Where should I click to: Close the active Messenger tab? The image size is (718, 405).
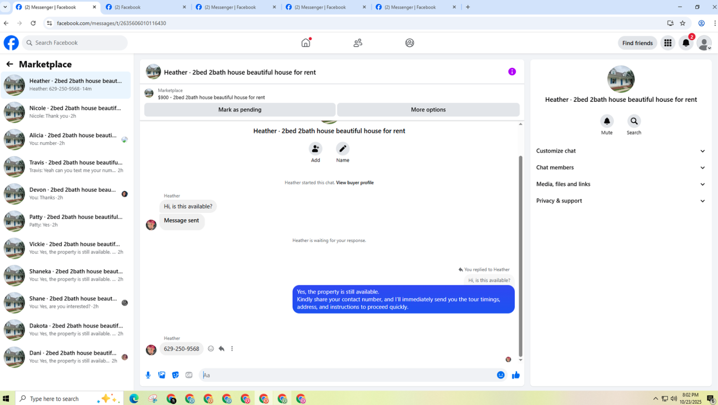94,7
